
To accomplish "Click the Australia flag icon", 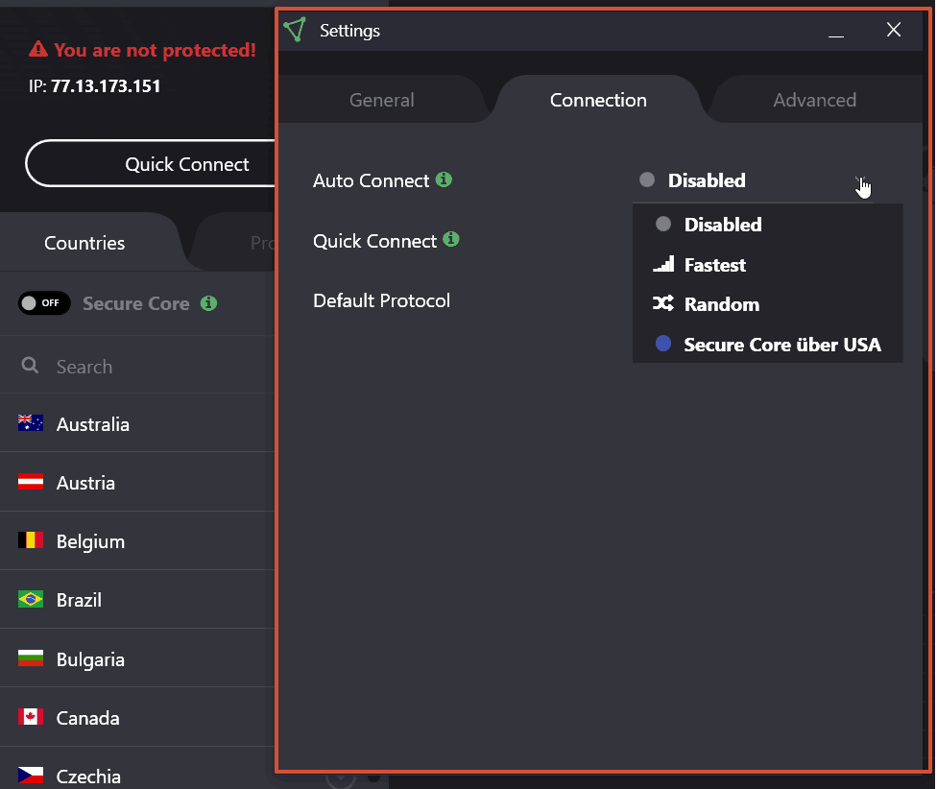I will pos(31,423).
